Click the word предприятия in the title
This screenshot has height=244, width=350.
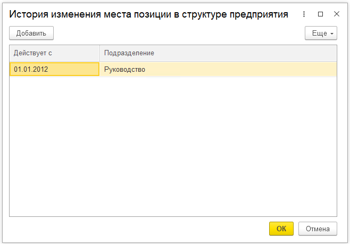tap(260, 14)
